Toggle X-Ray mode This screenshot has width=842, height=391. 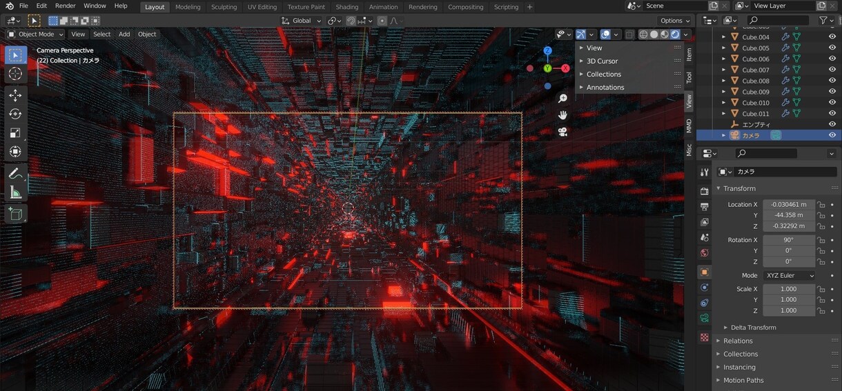click(629, 34)
